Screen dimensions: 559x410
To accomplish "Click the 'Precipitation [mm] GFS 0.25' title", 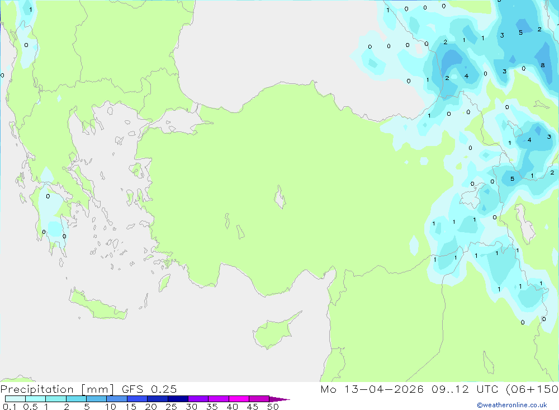I will point(88,389).
